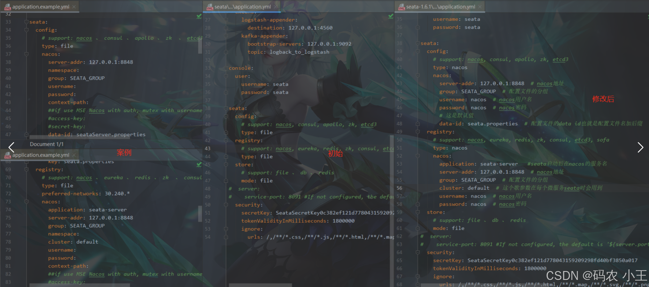
Task: Click vertical scrollbar thumb in top-left editor
Action: pos(200,46)
